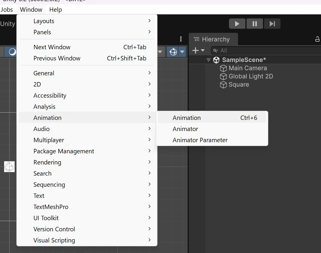Click the Main Camera cube icon
The width and height of the screenshot is (321, 253).
pyautogui.click(x=223, y=68)
